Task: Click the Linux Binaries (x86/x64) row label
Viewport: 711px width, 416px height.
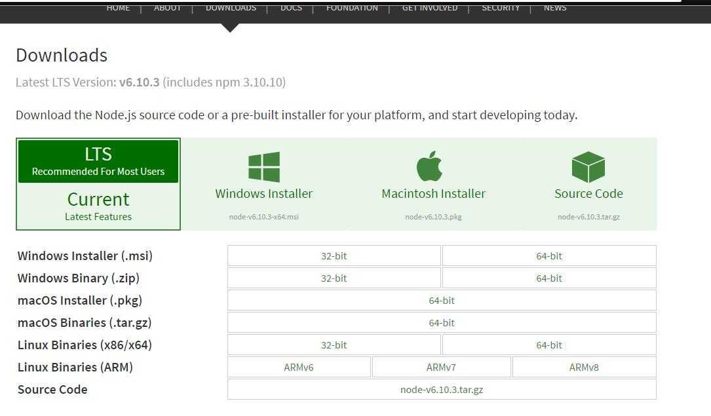Action: 85,345
